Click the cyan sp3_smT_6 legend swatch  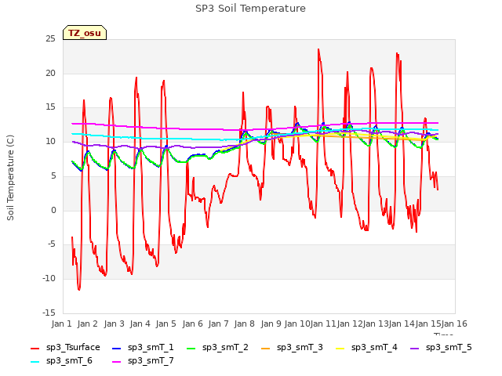[x=35, y=362]
